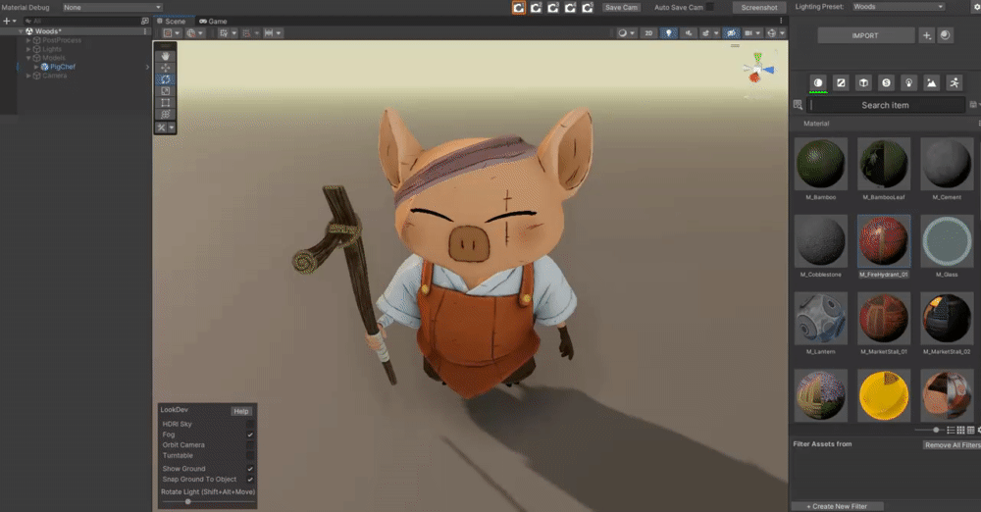Screen dimensions: 981x512
Task: Click the thumbnail size slider handle
Action: 936,430
